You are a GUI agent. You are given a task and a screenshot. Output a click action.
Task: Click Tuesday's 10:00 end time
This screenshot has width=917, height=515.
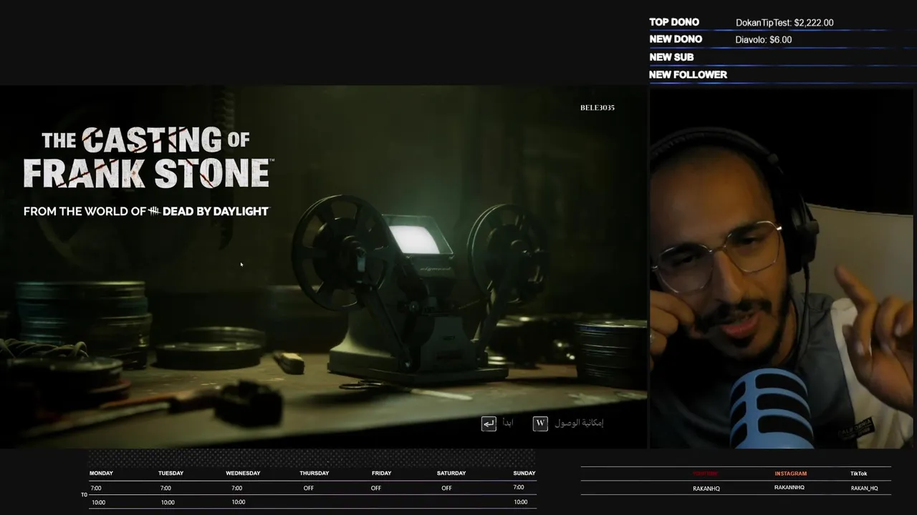click(168, 502)
